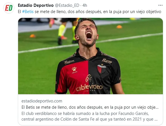The width and height of the screenshot is (166, 126).
Task: Open the card headline 'El Betis se mete de lleno'
Action: pos(90,107)
